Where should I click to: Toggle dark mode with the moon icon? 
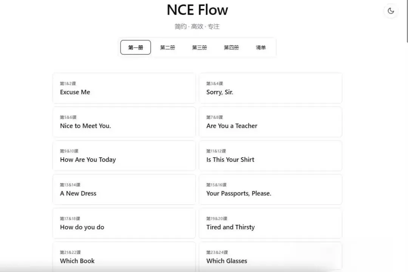[x=391, y=11]
